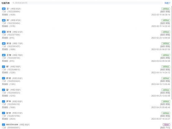Open the exam dated 2022-04-14 14:24:12
Viewport: 172px width, 129px height.
point(86,69)
